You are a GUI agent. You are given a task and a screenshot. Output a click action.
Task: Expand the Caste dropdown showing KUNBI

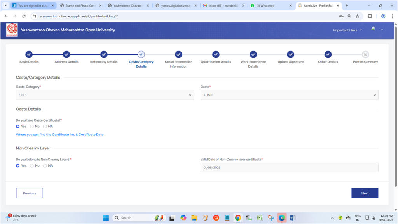[x=289, y=95]
